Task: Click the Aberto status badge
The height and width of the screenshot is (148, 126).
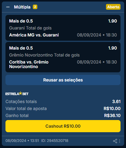Action: point(113,7)
